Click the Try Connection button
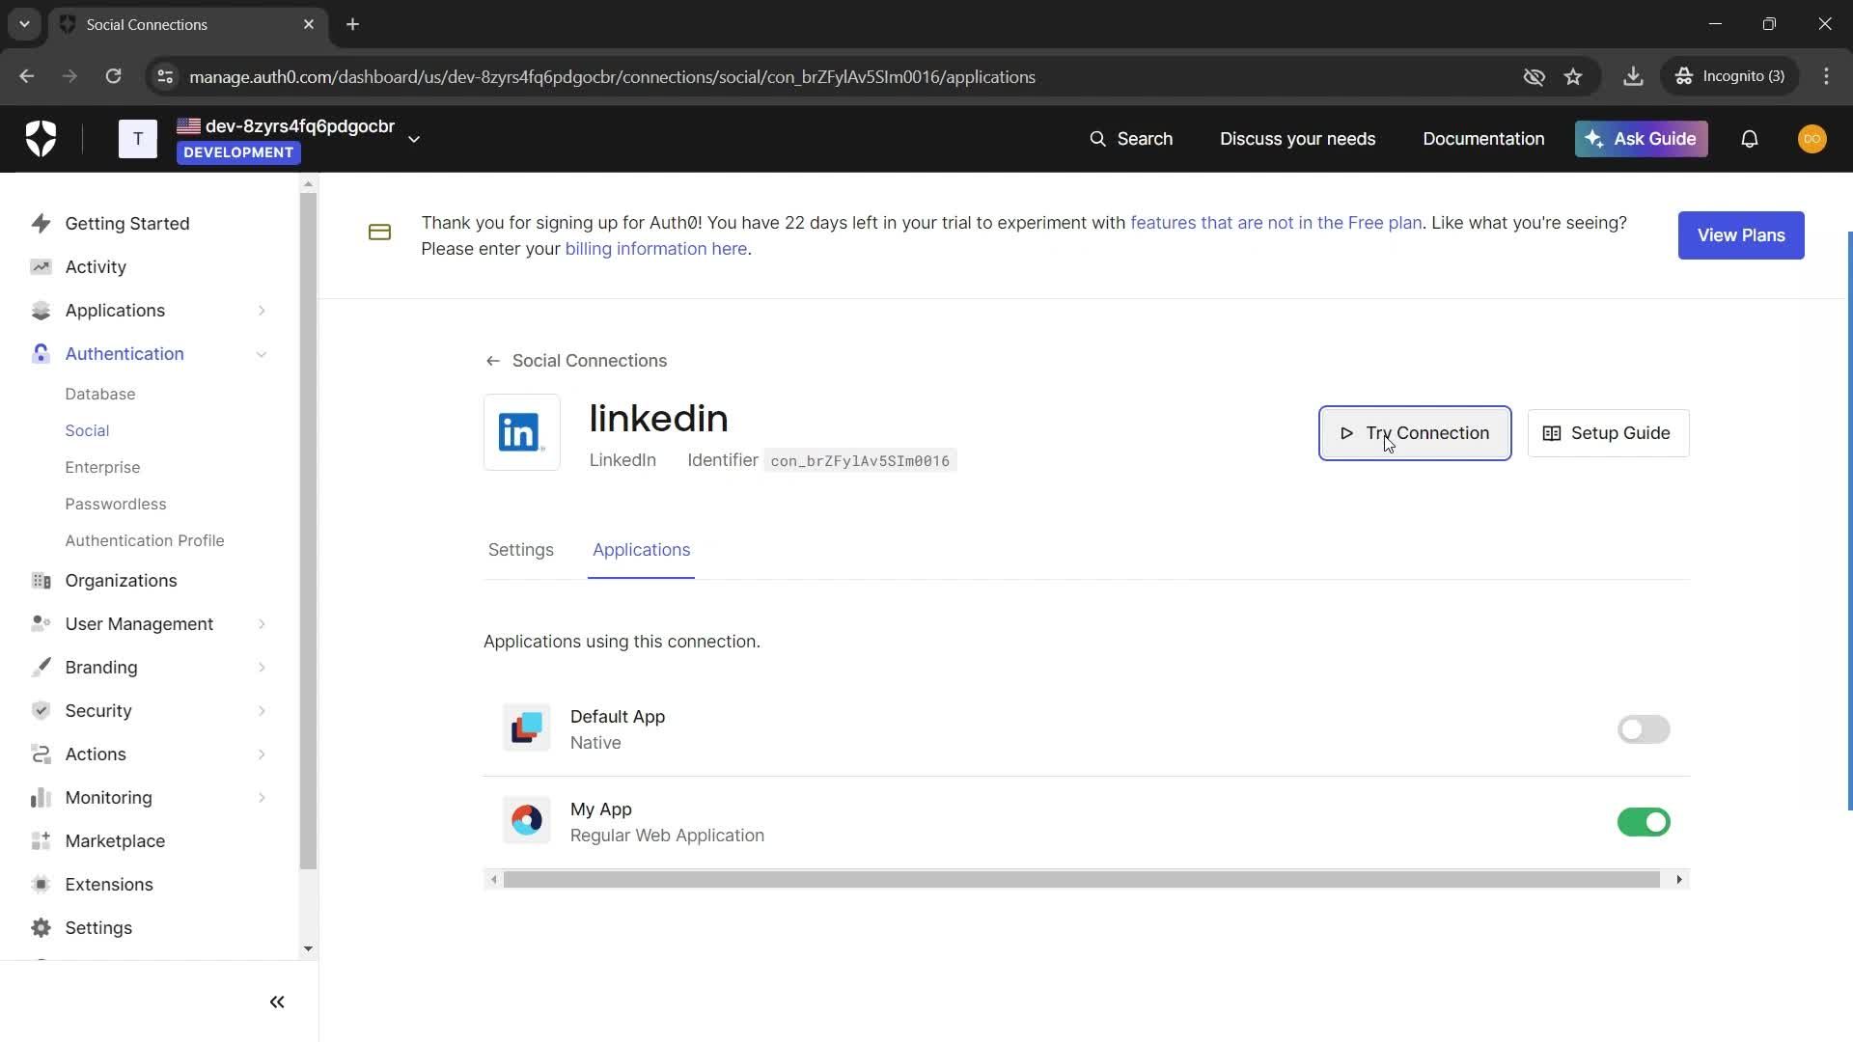The image size is (1853, 1042). point(1415,433)
